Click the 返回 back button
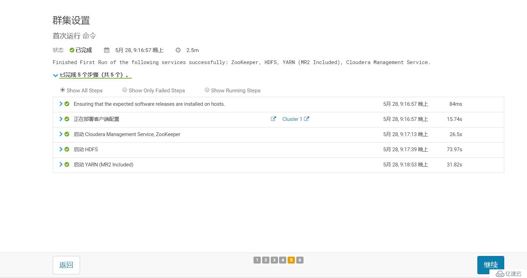Image resolution: width=527 pixels, height=278 pixels. [x=66, y=265]
